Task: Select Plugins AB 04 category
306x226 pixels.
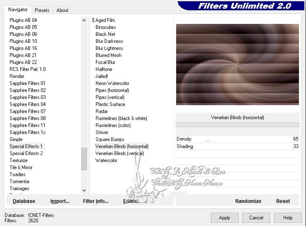Action: (23, 20)
